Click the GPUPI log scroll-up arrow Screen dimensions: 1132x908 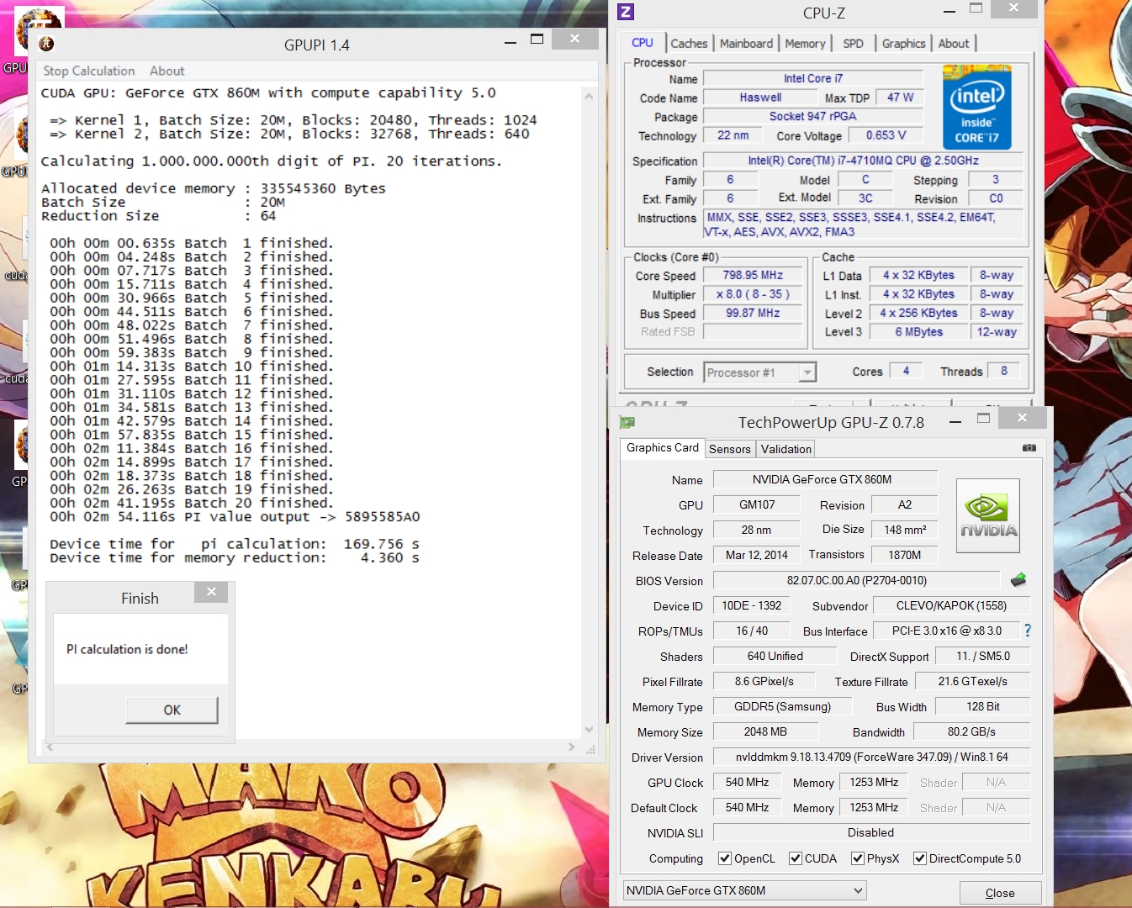[589, 97]
